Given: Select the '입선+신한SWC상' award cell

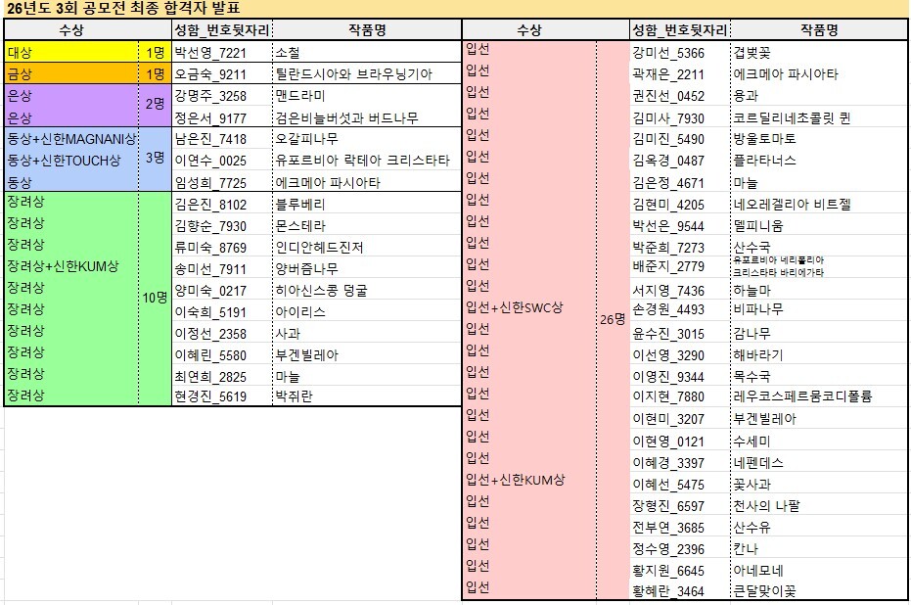Looking at the screenshot, I should (528, 307).
